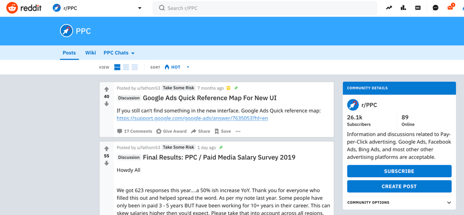Select the card view layout
Viewport: 464px width, 215px height.
click(x=117, y=67)
